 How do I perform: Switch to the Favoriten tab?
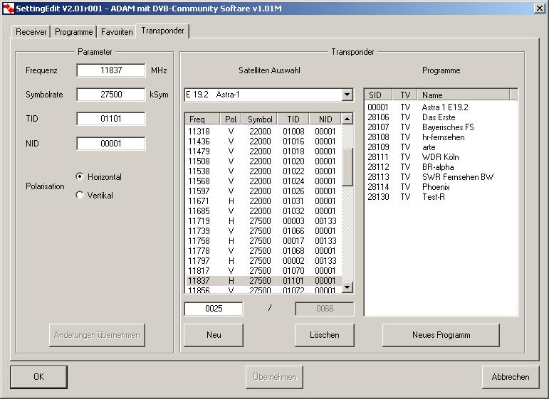(117, 32)
